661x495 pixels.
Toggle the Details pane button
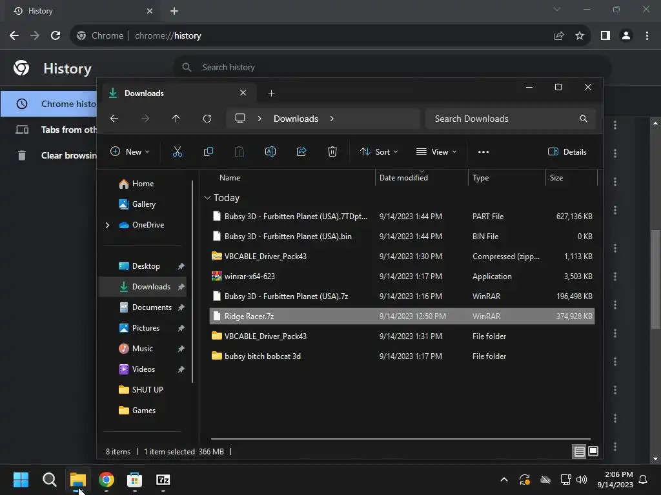coord(567,152)
